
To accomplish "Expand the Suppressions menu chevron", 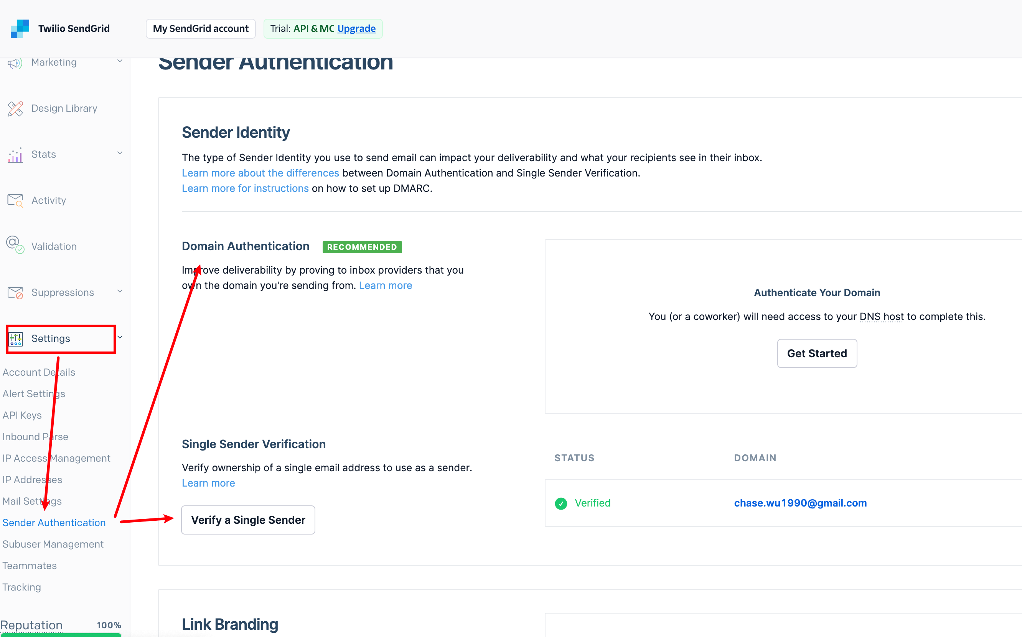I will [x=120, y=292].
